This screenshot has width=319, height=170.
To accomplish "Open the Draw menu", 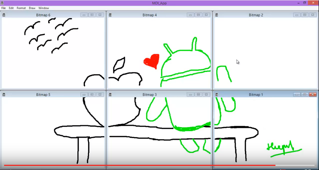I will (x=32, y=8).
